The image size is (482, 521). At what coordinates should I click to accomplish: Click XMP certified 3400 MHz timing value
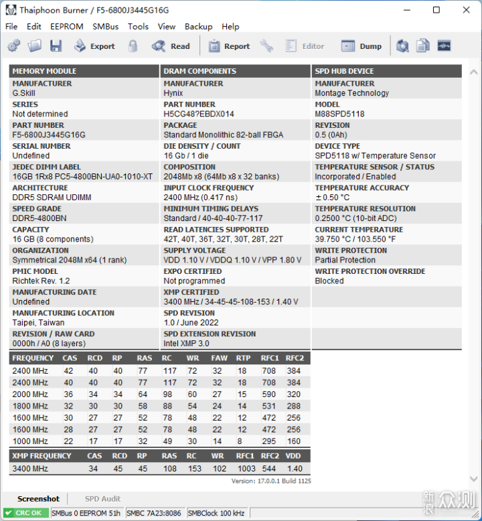(230, 302)
